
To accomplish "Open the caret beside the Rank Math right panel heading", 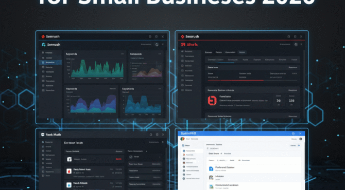I will (147, 151).
